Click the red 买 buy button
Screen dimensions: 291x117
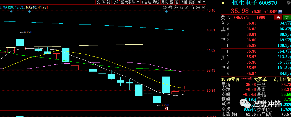click(x=278, y=18)
